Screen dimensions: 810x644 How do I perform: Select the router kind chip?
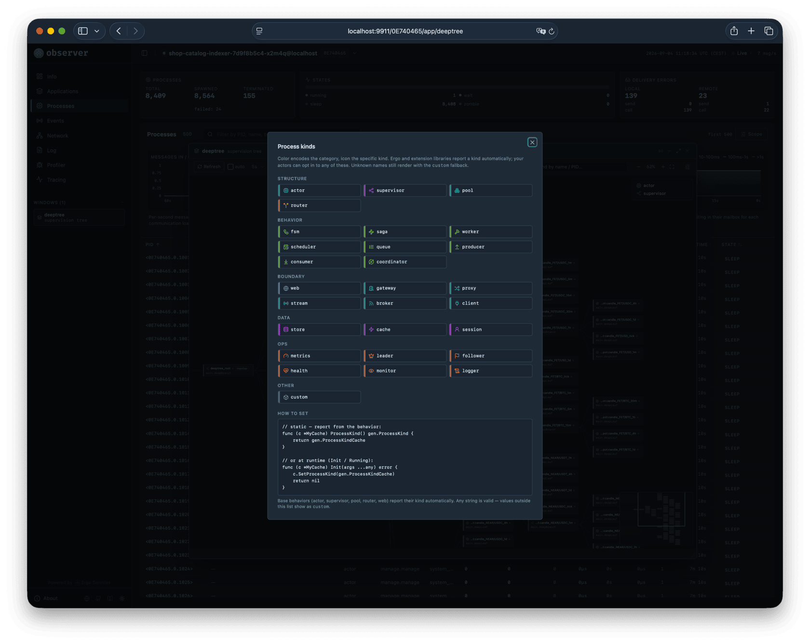(x=319, y=206)
